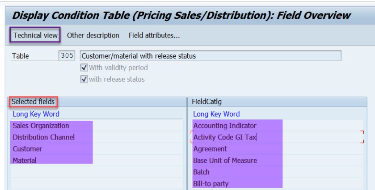The image size is (375, 190).
Task: Click Long Key Word header under FieldCatlg
Action: click(x=216, y=114)
